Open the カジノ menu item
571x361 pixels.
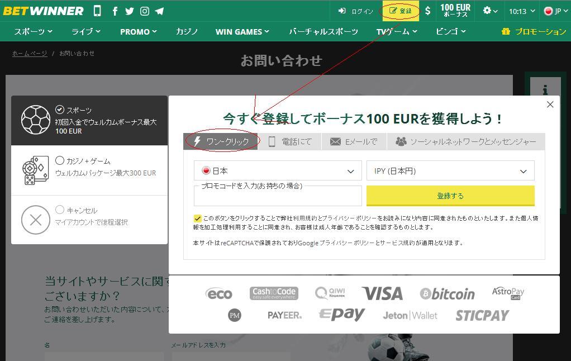[x=187, y=32]
